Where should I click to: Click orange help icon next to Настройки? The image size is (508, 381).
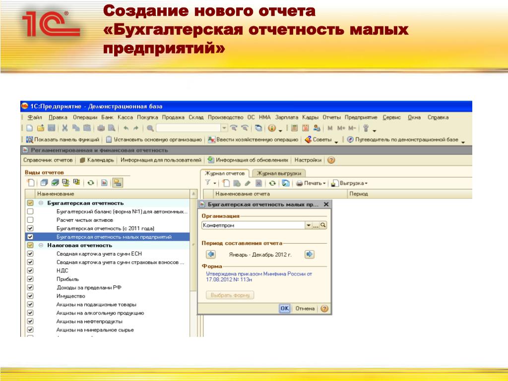click(x=331, y=160)
